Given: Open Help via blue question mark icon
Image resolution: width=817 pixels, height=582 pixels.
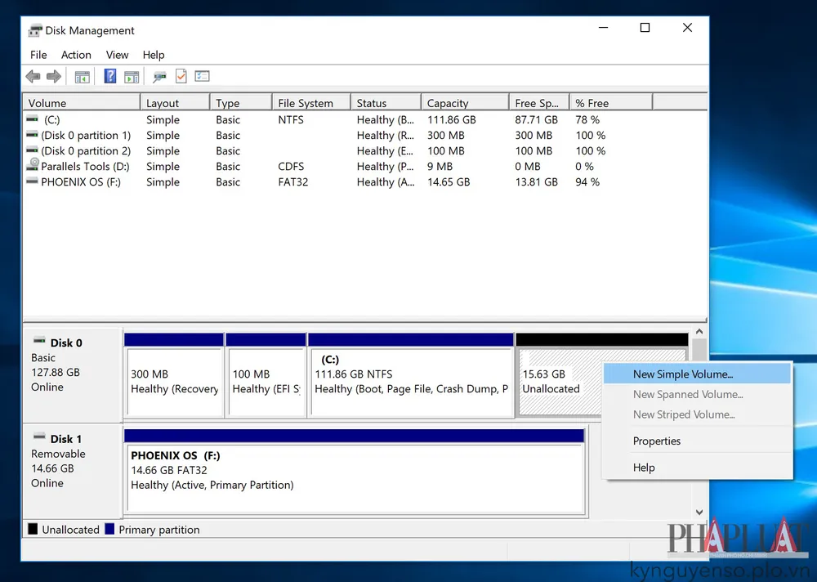Looking at the screenshot, I should 109,77.
